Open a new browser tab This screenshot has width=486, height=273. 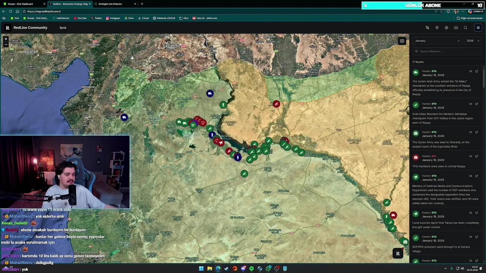click(x=142, y=4)
